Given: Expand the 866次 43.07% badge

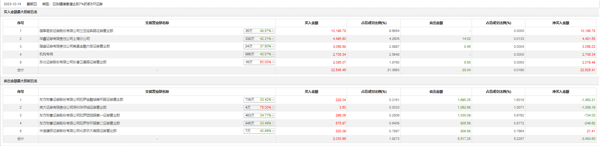Looking at the screenshot, I should (x=259, y=54).
